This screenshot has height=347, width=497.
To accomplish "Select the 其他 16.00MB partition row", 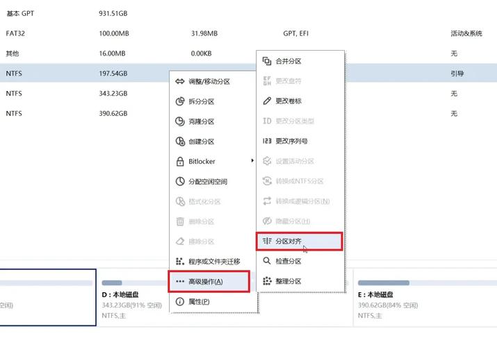I will [x=249, y=53].
